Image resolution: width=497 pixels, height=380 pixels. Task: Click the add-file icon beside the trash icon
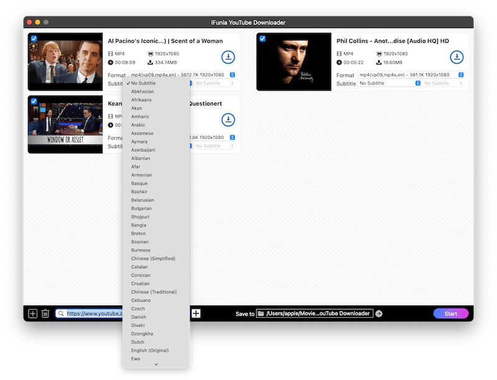[33, 314]
